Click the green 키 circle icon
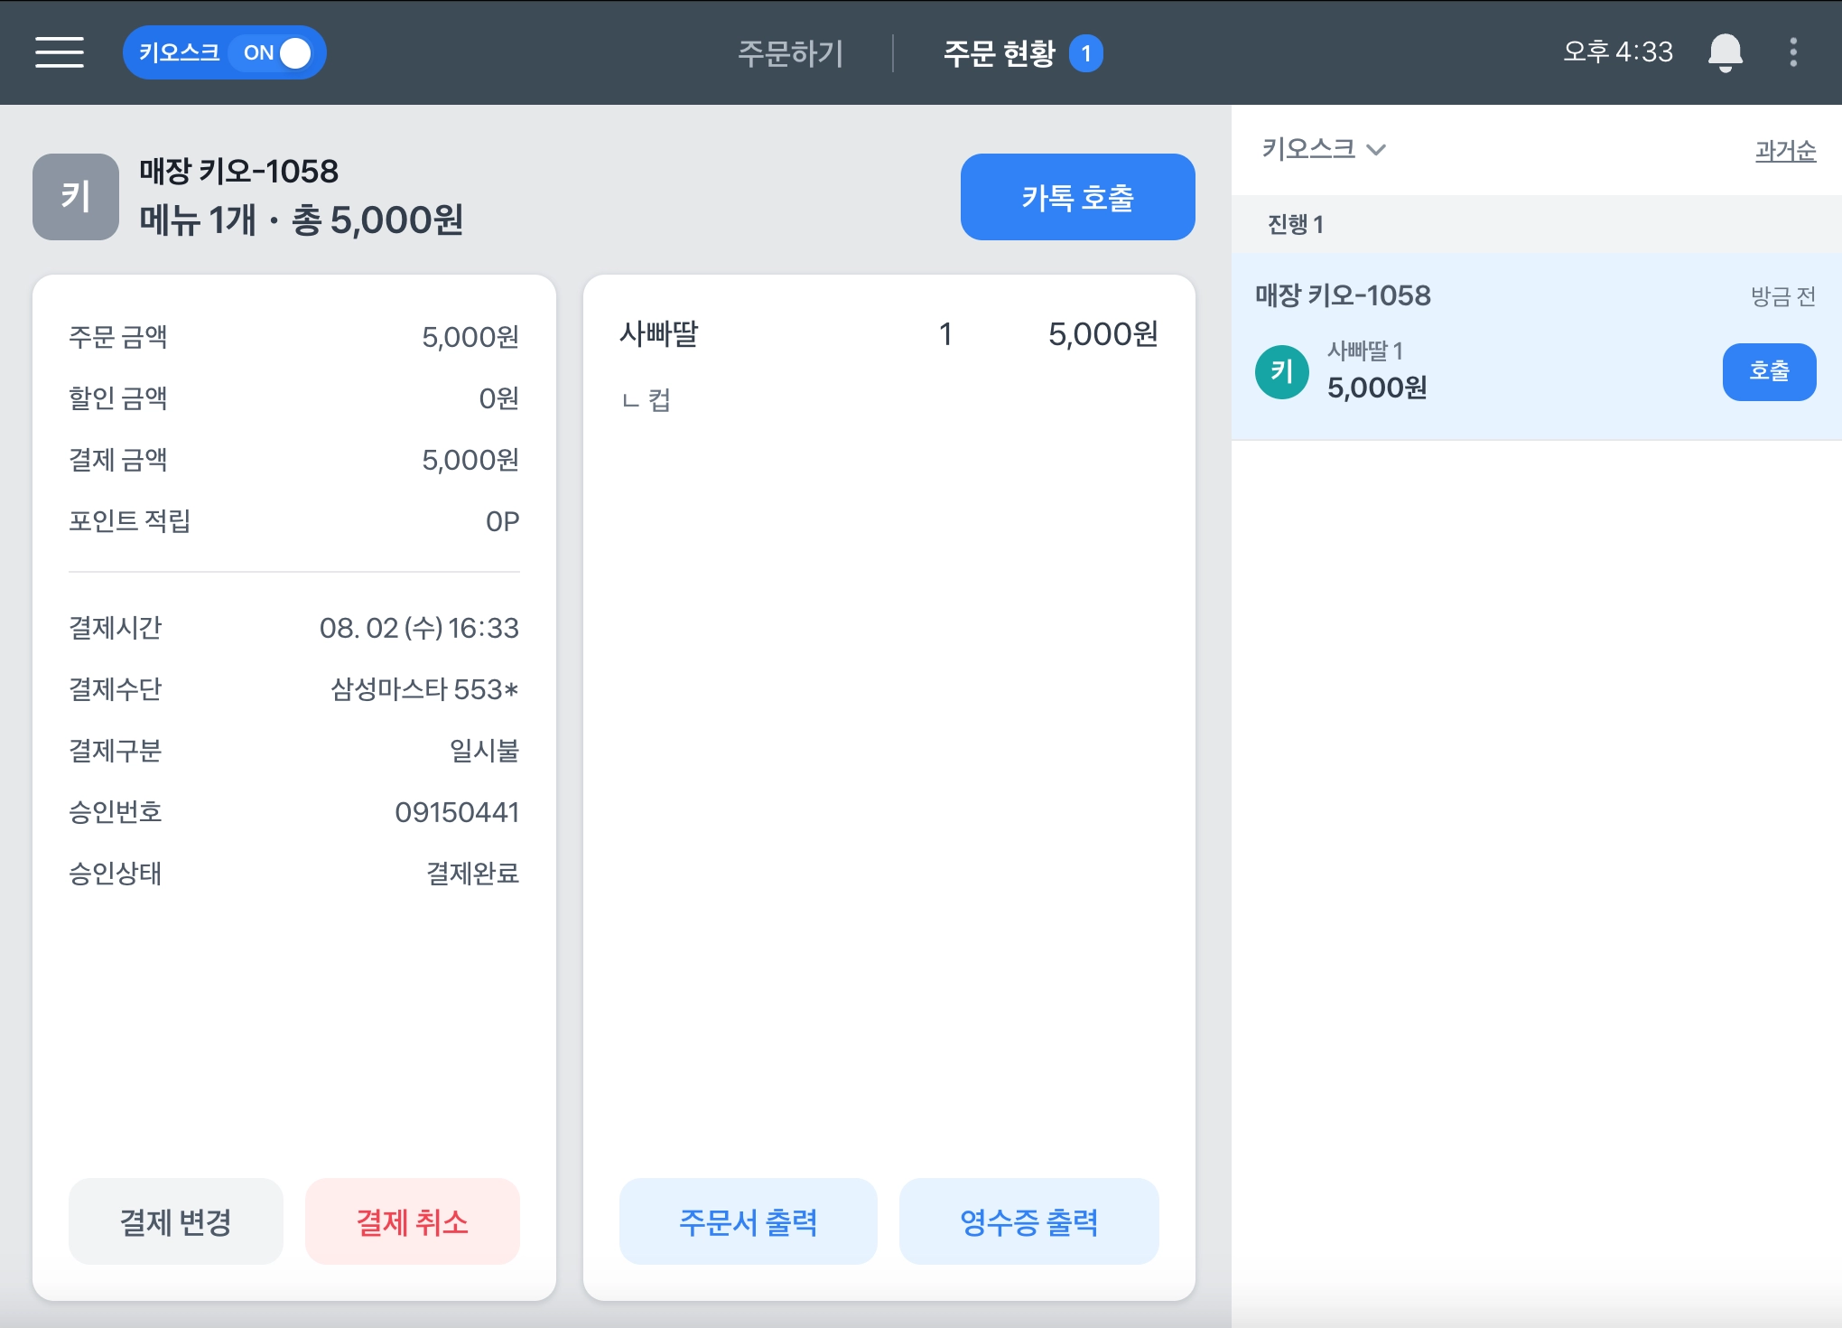The height and width of the screenshot is (1328, 1842). 1281,371
